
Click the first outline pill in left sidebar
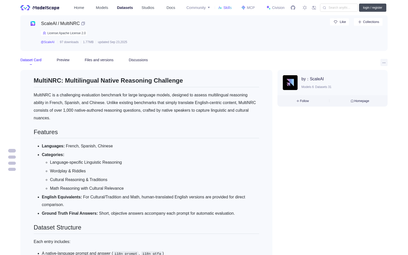point(12,151)
